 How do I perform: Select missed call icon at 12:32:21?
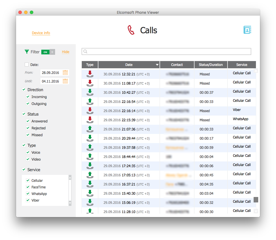tap(90, 74)
